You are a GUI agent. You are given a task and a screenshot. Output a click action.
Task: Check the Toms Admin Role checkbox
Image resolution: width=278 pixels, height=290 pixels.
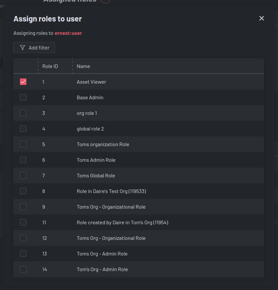click(x=23, y=160)
